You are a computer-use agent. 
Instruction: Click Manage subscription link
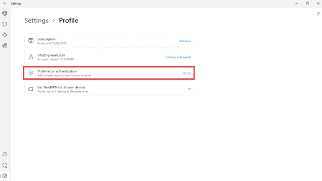(x=185, y=41)
